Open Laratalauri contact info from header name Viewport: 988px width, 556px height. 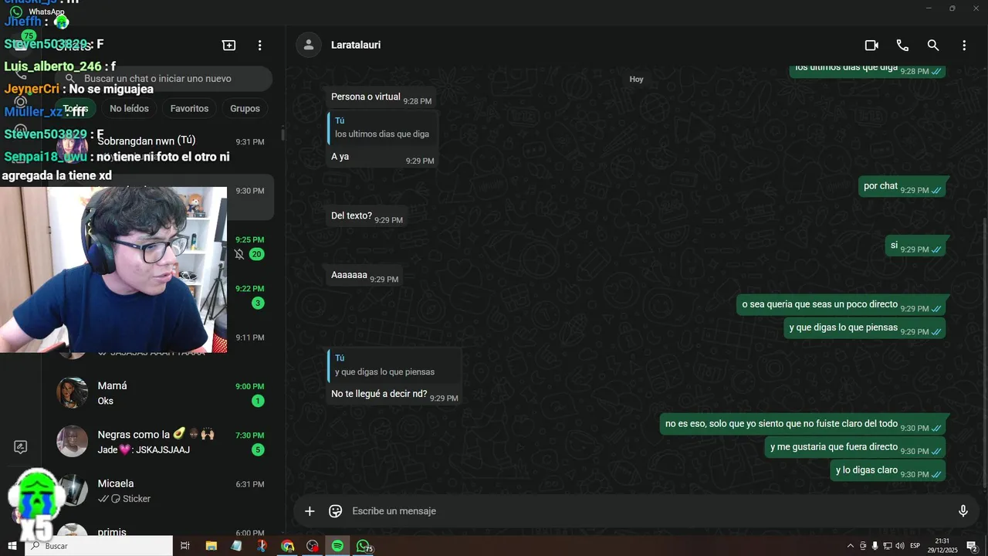356,46
